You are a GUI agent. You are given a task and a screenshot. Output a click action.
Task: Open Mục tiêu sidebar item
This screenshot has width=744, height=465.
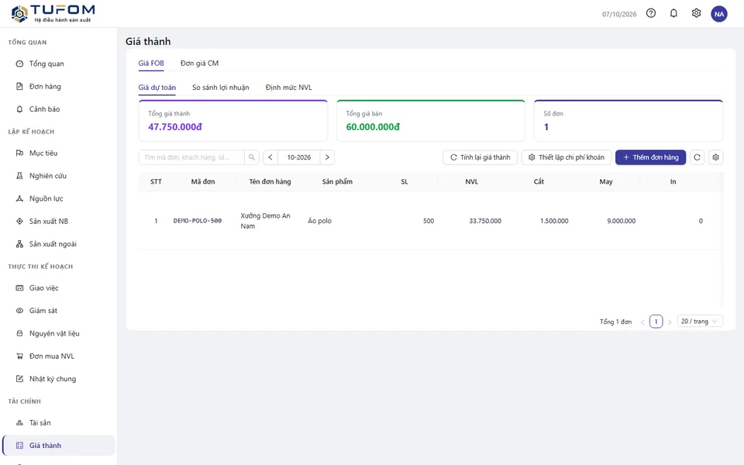click(58, 153)
